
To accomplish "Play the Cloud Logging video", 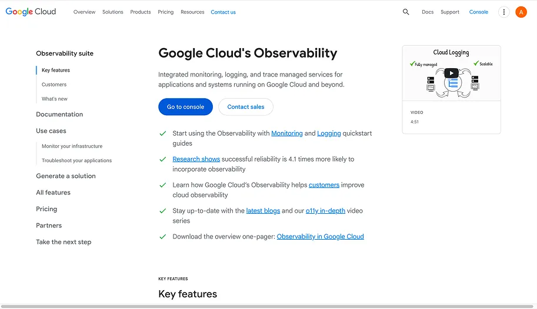I will click(x=451, y=73).
